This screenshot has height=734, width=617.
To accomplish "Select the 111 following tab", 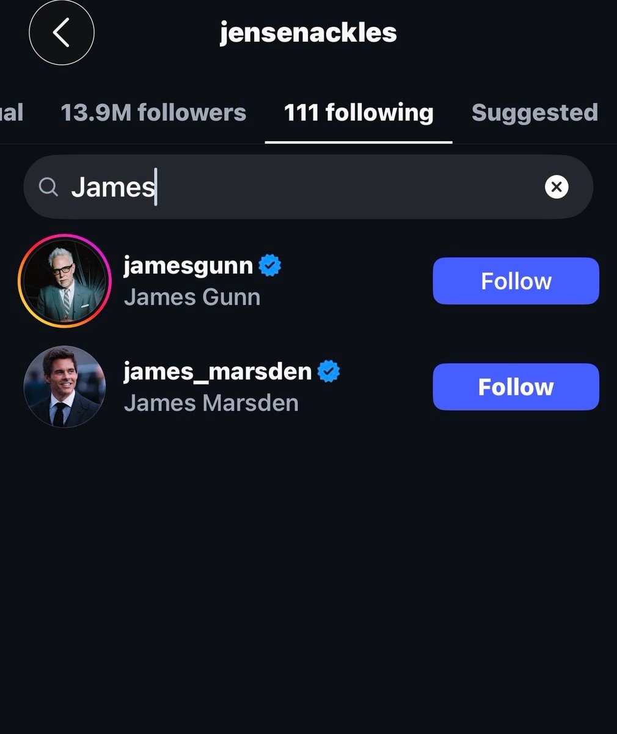I will coord(359,113).
